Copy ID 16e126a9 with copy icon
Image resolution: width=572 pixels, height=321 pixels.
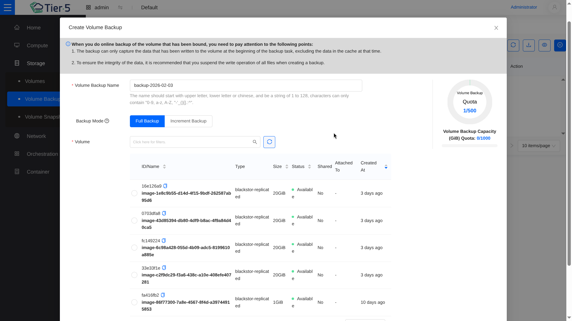tap(165, 186)
